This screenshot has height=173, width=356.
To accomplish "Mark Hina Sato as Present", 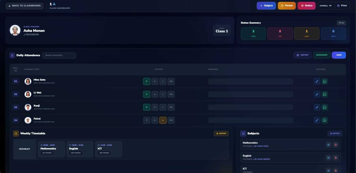I will pos(147,81).
